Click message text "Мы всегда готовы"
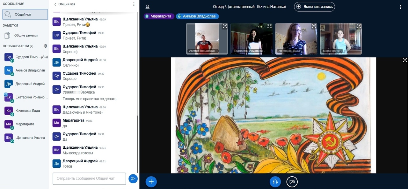 [x=78, y=153]
